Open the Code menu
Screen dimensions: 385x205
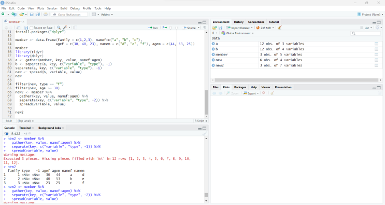(x=21, y=8)
